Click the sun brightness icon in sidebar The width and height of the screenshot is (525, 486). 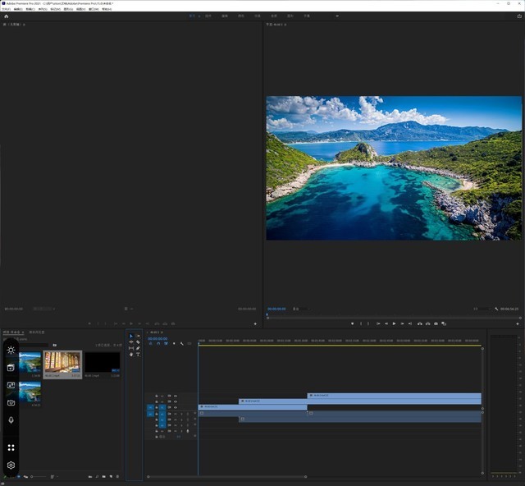click(11, 350)
